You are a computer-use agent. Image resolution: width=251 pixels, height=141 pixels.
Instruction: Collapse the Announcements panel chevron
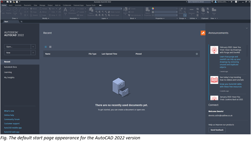pyautogui.click(x=247, y=28)
